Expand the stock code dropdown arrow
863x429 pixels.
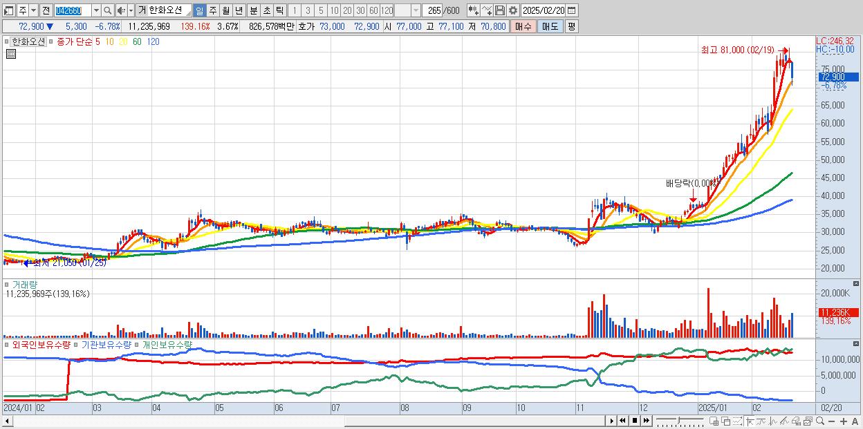tap(96, 10)
